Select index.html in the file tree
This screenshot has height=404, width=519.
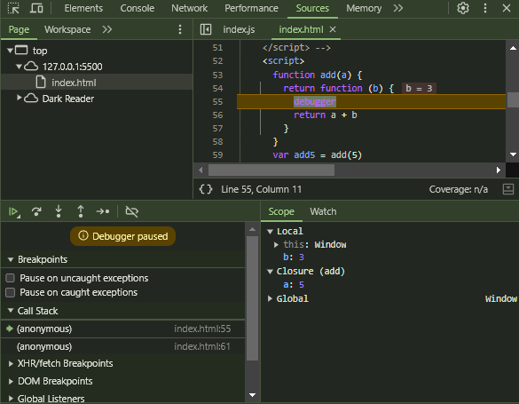pyautogui.click(x=97, y=83)
